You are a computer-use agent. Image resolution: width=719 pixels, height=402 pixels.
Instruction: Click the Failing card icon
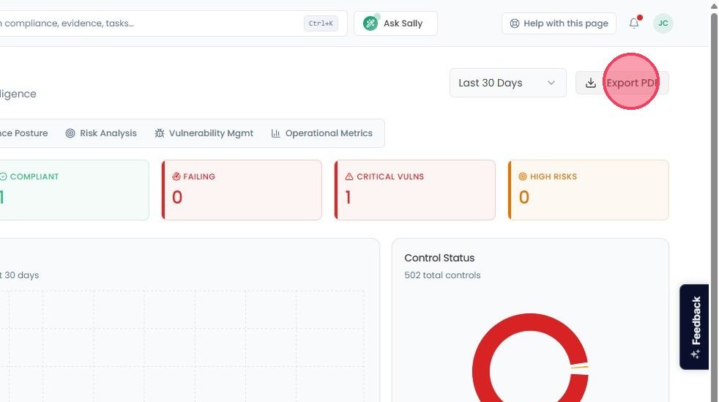[x=176, y=176]
